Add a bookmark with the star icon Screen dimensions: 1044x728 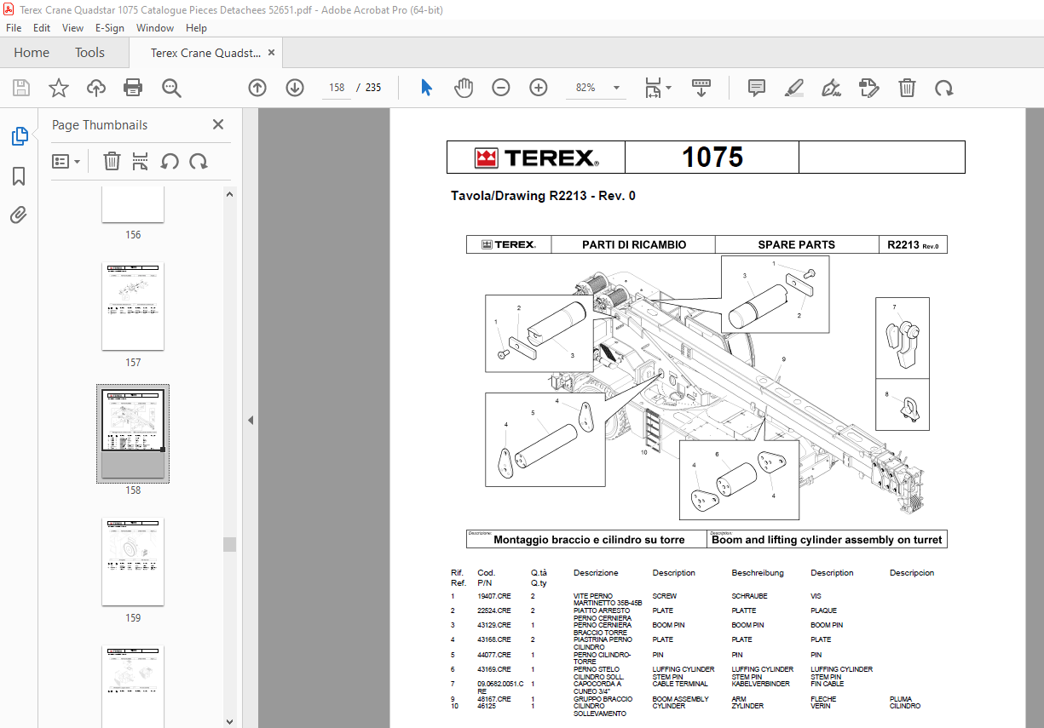pyautogui.click(x=58, y=88)
